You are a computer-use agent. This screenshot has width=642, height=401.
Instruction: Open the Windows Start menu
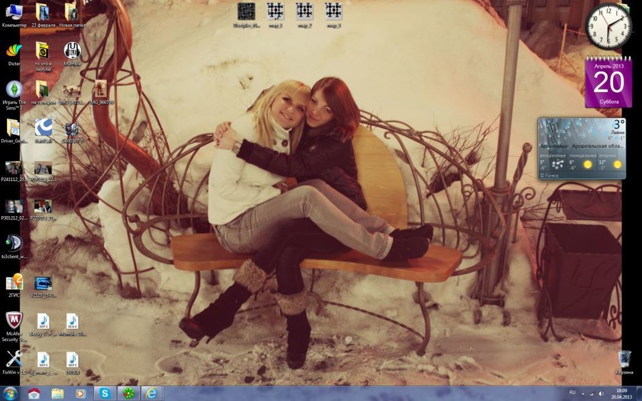click(10, 393)
